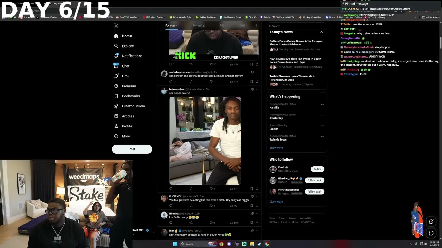Screen dimensions: 442x248
Task: Follow back H3ndrxx_15
Action: coord(314,180)
